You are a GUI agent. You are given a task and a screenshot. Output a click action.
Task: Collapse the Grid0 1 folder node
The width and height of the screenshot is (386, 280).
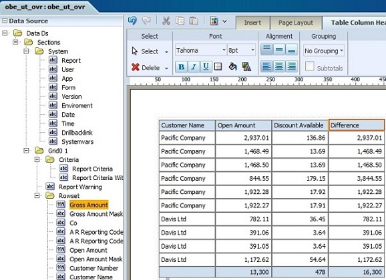[x=26, y=151]
